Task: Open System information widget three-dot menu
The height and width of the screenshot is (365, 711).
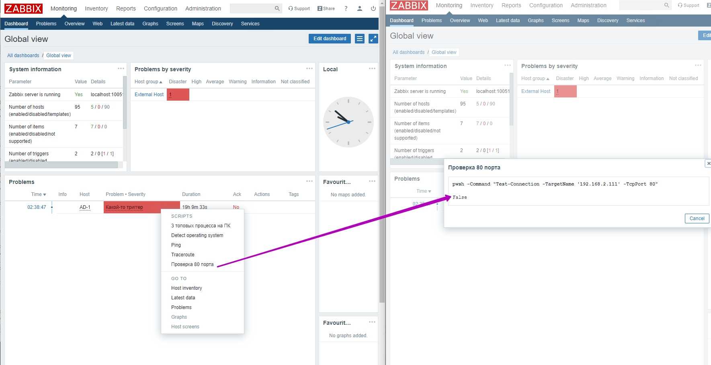Action: [121, 69]
